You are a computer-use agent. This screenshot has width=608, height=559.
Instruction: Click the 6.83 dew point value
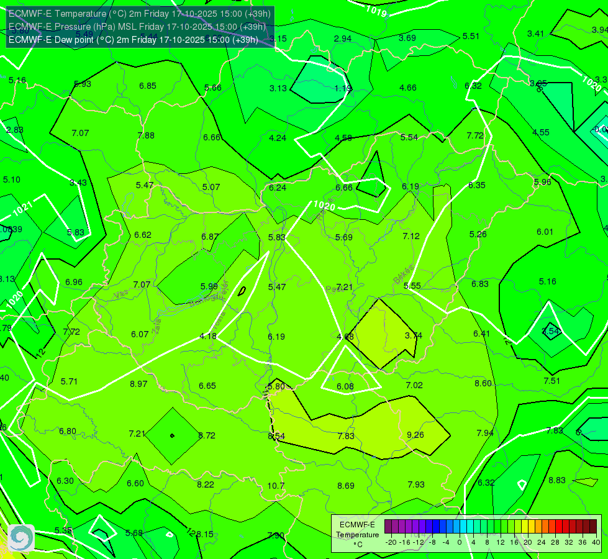click(x=480, y=284)
